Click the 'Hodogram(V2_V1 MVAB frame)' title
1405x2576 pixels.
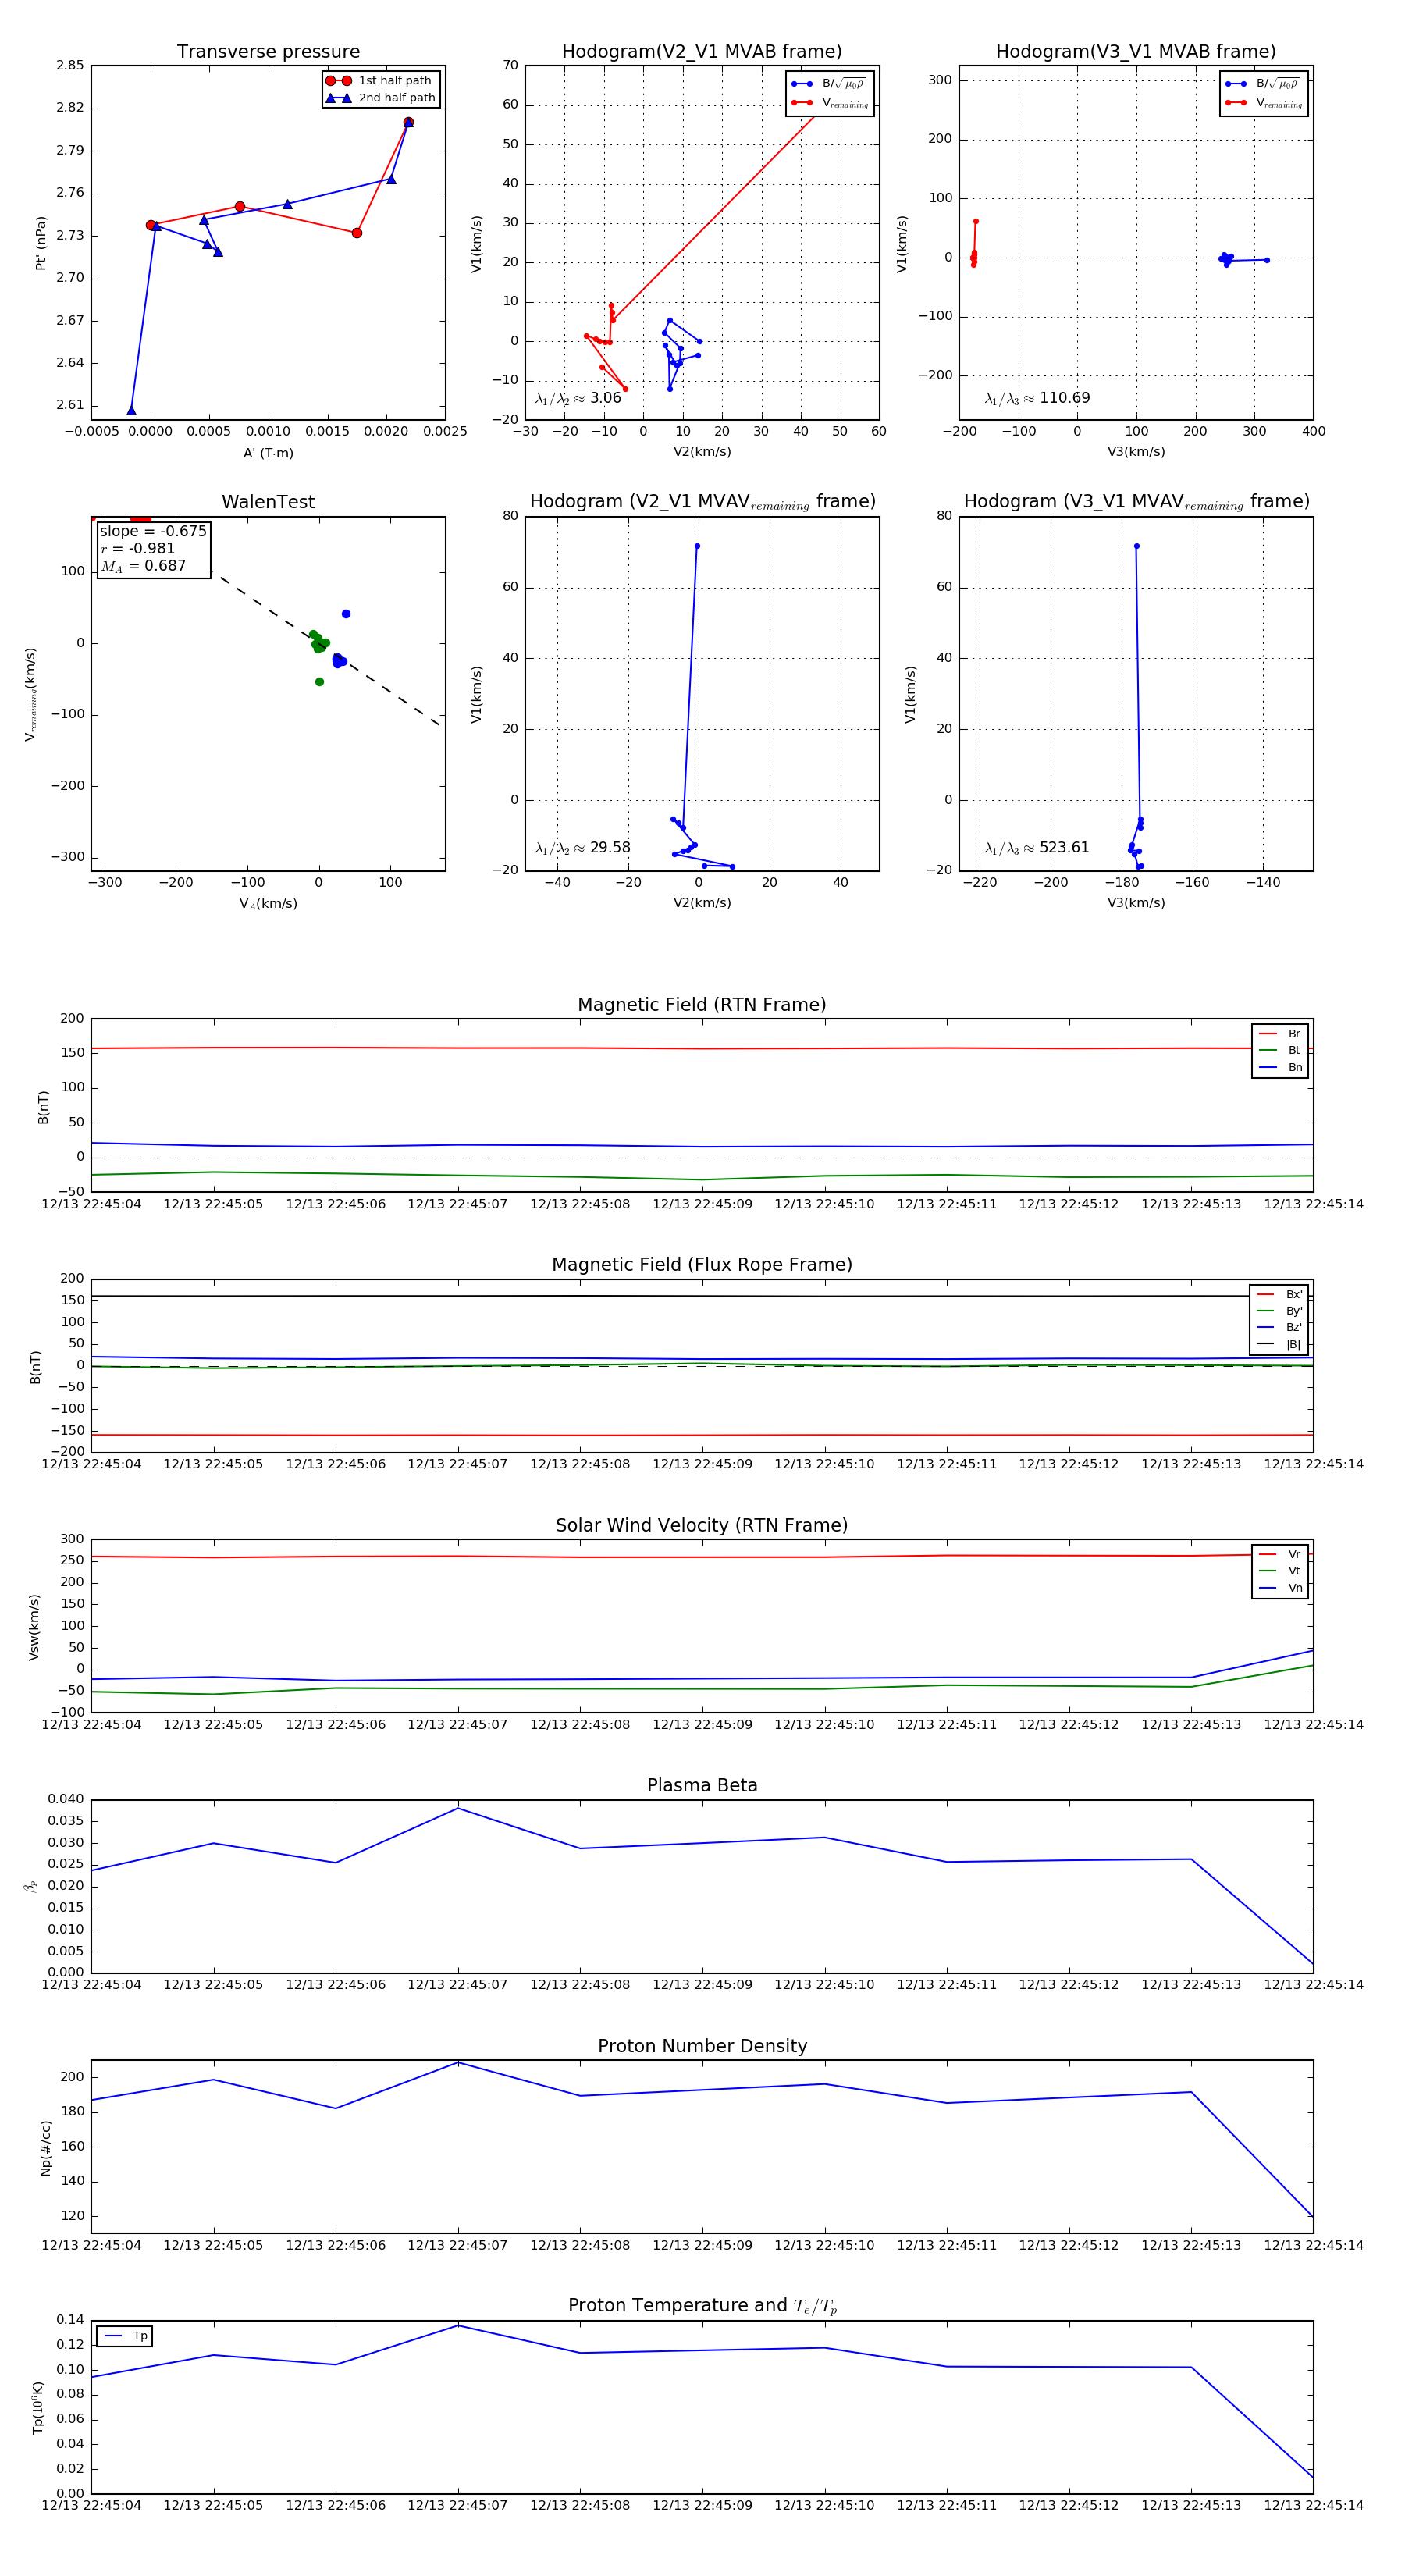pyautogui.click(x=701, y=52)
